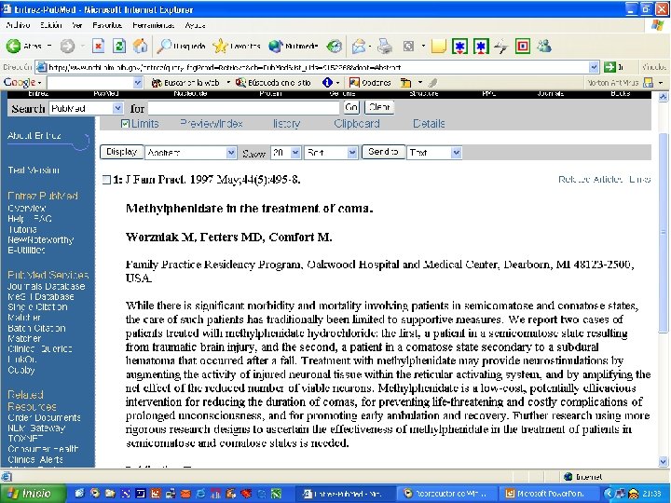Open the Order Documents sidebar link
The image size is (671, 503).
coord(44,417)
